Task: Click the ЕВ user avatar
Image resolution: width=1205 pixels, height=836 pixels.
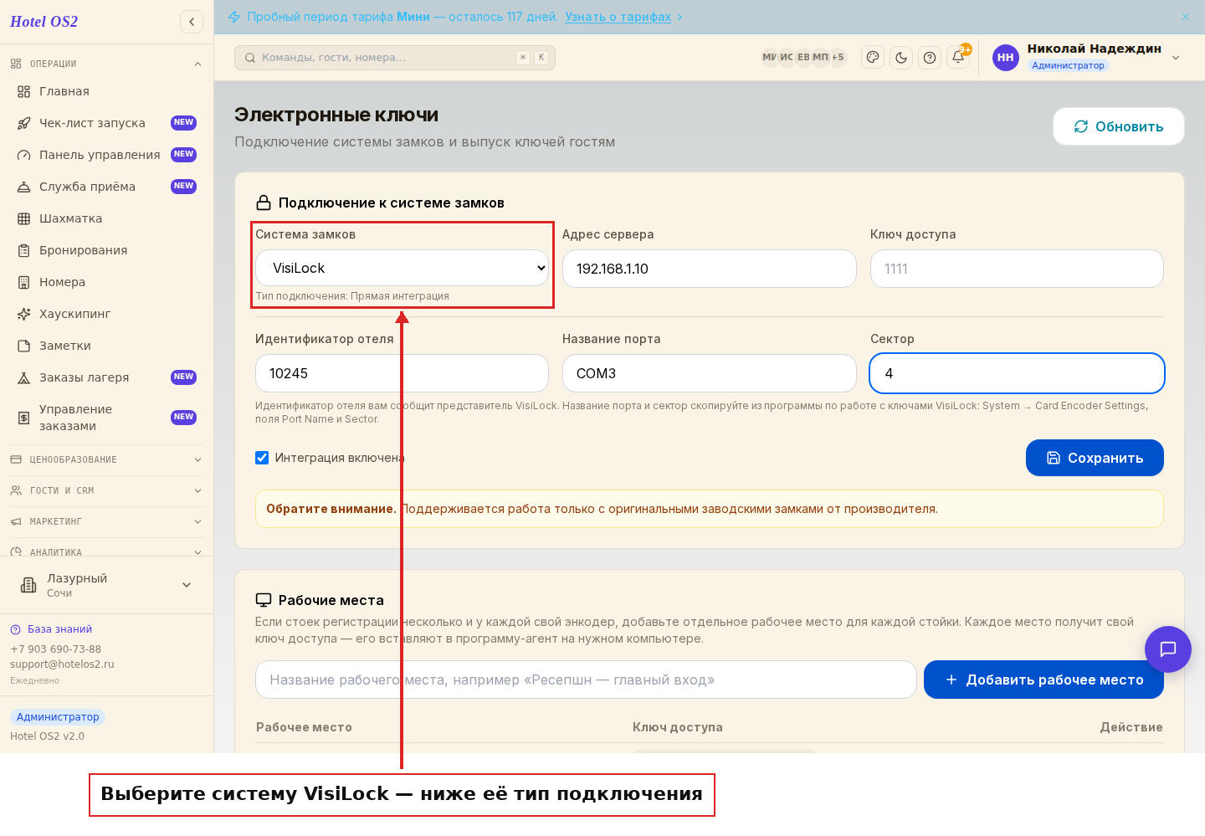Action: tap(803, 58)
